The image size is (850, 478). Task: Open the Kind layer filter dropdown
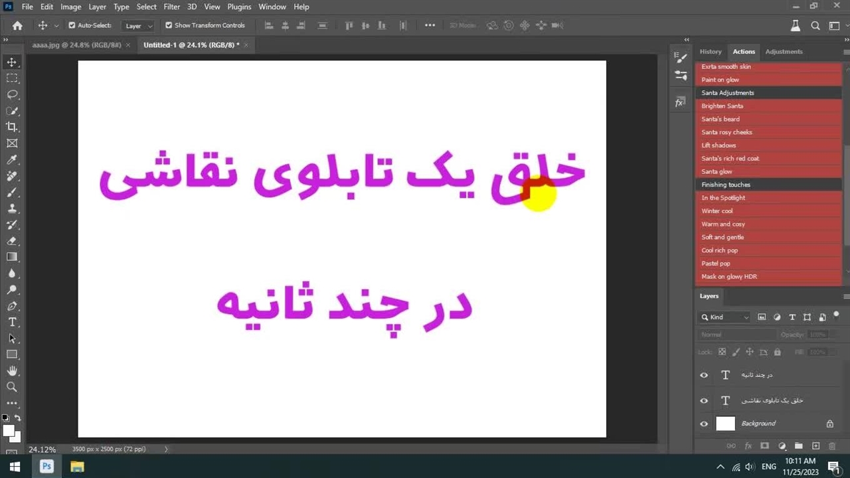click(x=725, y=317)
